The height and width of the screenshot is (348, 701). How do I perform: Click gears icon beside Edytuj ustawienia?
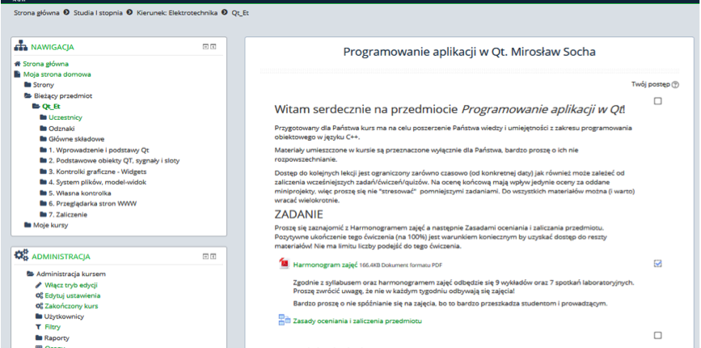click(39, 295)
